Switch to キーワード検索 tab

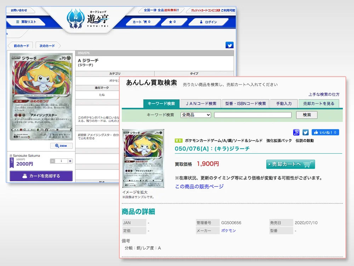[161, 104]
